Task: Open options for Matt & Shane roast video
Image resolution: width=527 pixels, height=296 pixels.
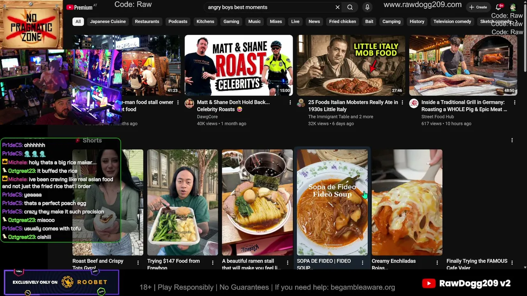Action: point(290,102)
